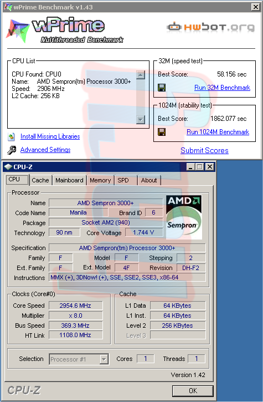Image resolution: width=263 pixels, height=402 pixels.
Task: Click the AMD Sempron logo image
Action: tap(184, 217)
